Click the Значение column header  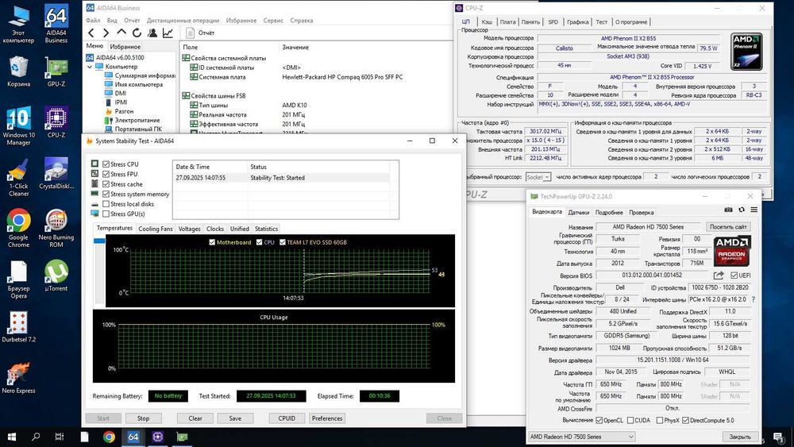[295, 47]
